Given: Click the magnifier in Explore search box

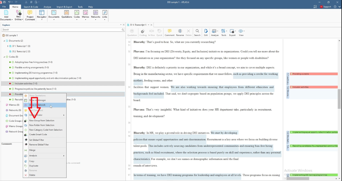Looking at the screenshot, I should coord(123,30).
